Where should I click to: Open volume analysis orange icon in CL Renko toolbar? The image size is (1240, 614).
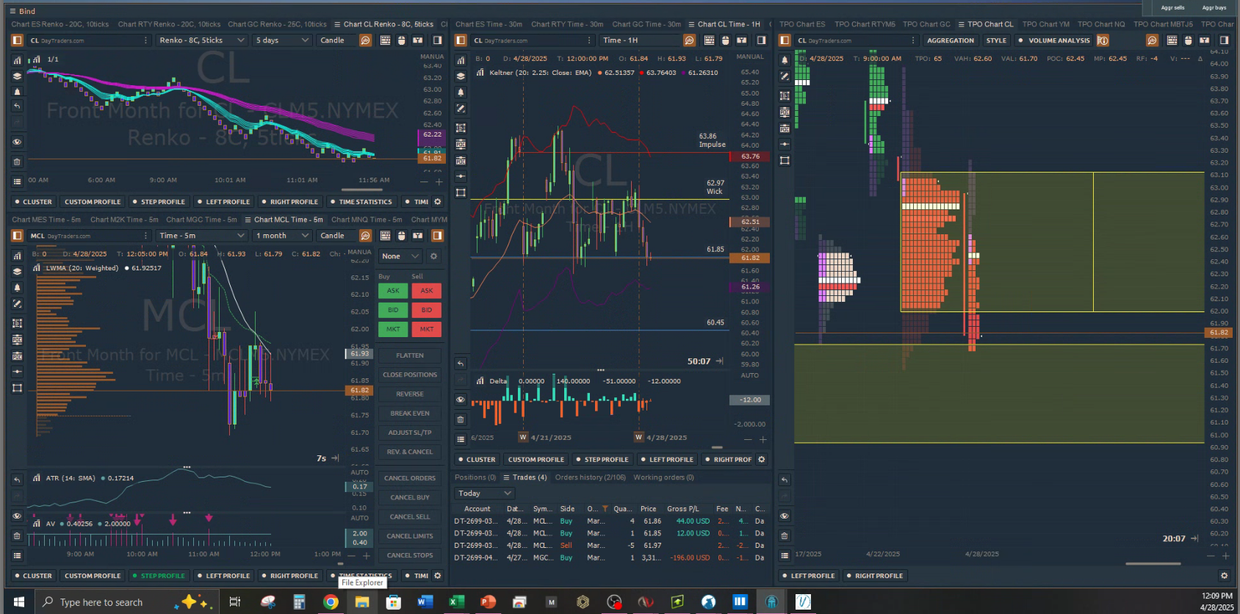pos(365,40)
